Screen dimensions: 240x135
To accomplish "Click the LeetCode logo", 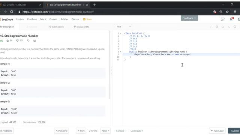I will point(6,19).
